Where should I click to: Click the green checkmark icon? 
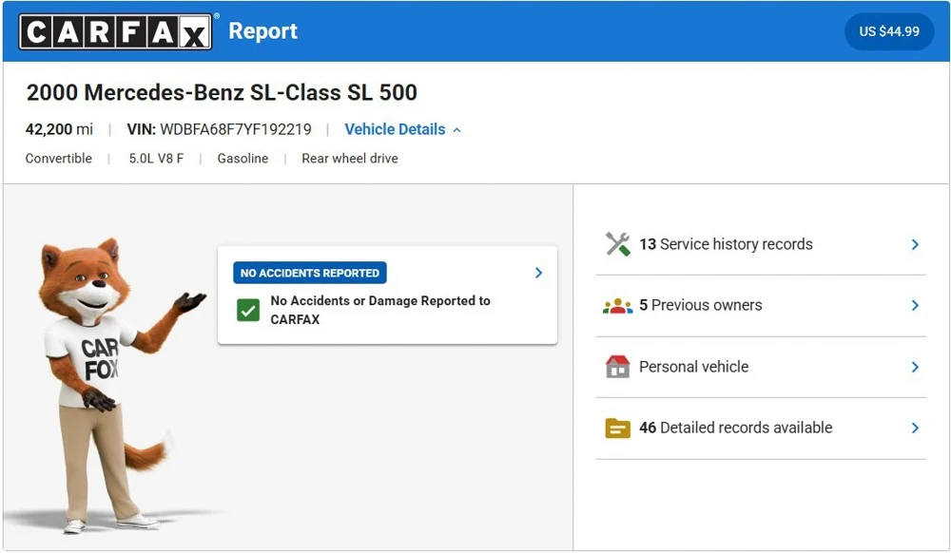pos(248,311)
